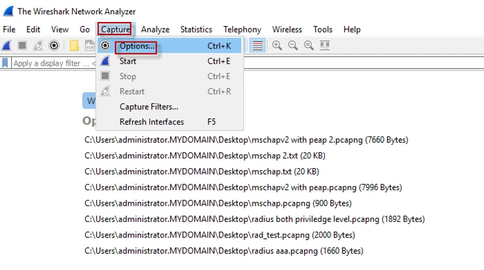
Task: Click the resize columns toolbar icon
Action: click(x=325, y=45)
